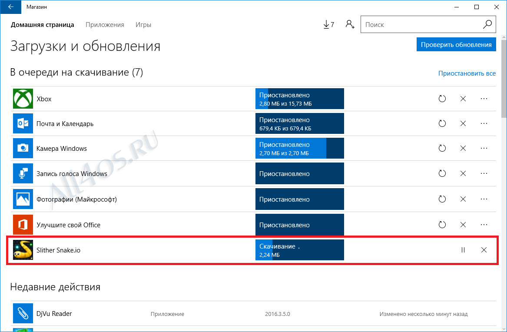Resume the paused Xbox download
The image size is (507, 332).
pyautogui.click(x=442, y=99)
